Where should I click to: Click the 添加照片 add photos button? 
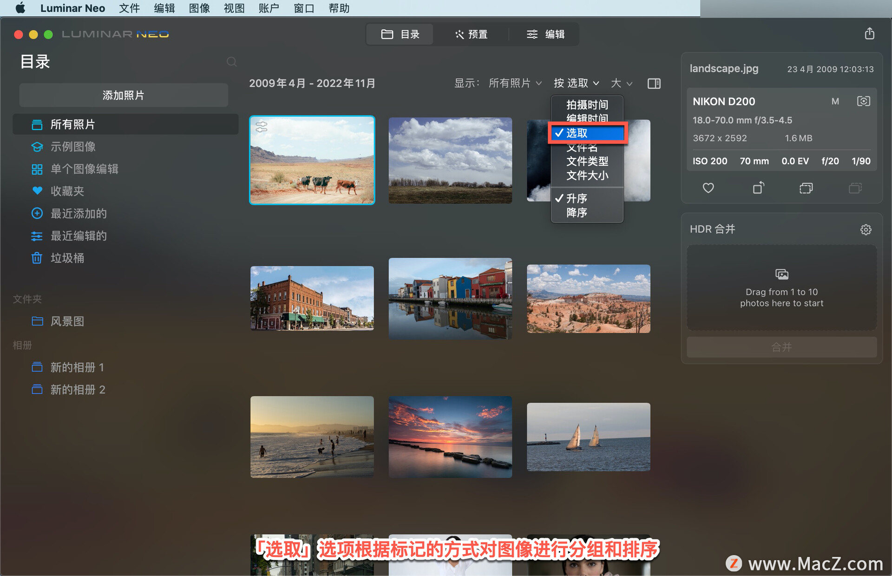[124, 95]
